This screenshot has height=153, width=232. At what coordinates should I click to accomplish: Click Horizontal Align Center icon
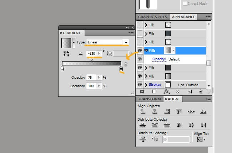point(155,112)
